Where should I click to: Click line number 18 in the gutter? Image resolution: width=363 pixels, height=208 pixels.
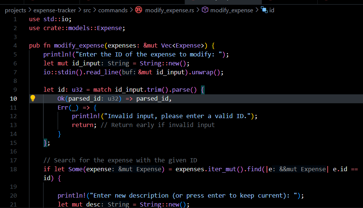coord(13,169)
